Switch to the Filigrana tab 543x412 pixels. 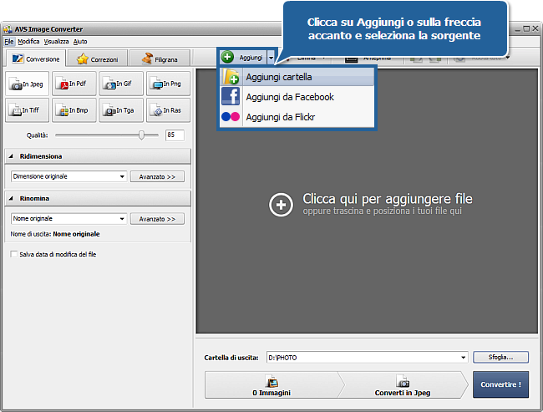pyautogui.click(x=160, y=58)
